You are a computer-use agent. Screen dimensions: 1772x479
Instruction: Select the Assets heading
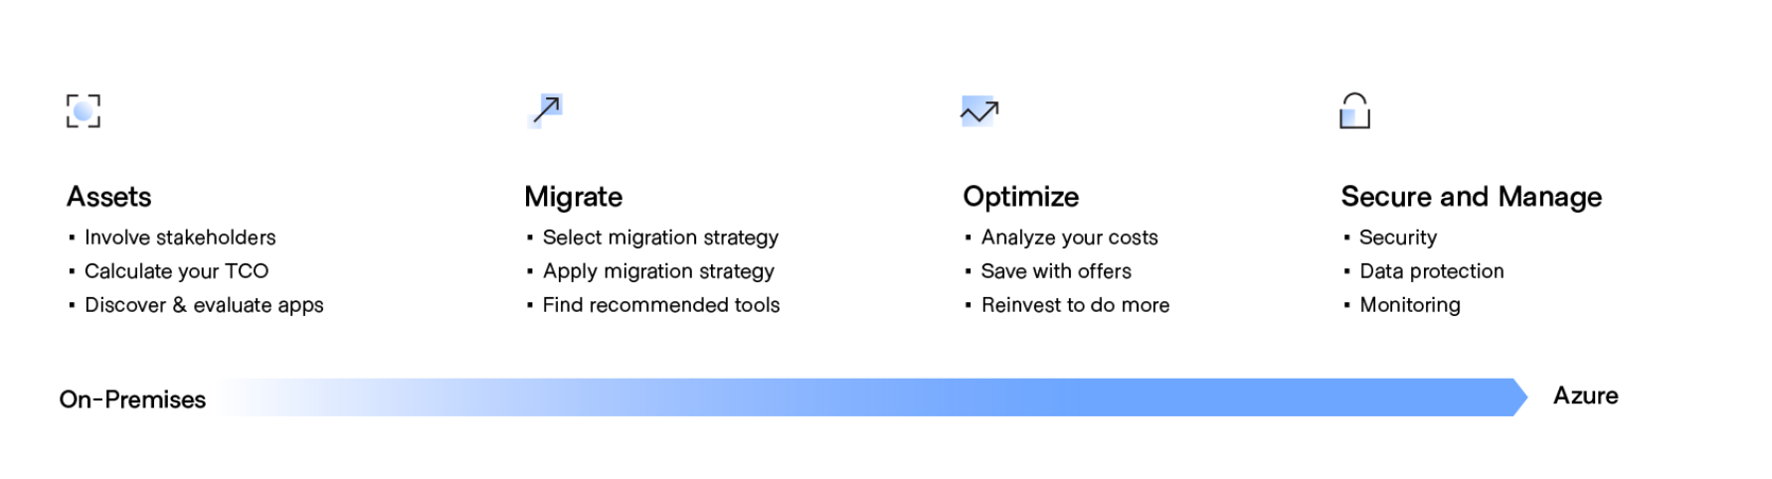point(109,197)
